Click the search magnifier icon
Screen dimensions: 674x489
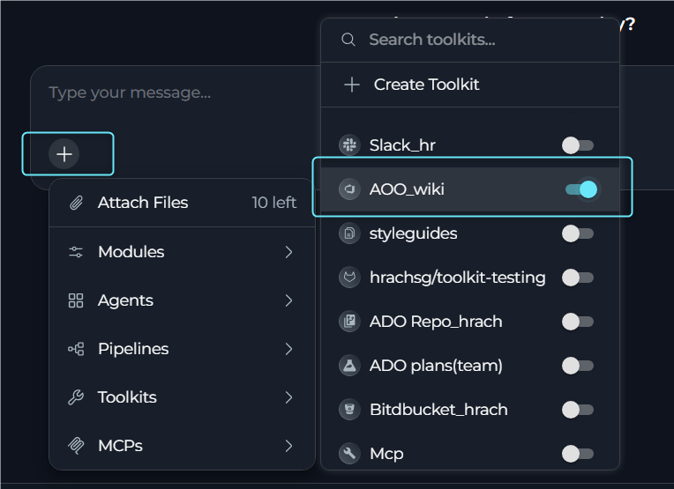348,40
